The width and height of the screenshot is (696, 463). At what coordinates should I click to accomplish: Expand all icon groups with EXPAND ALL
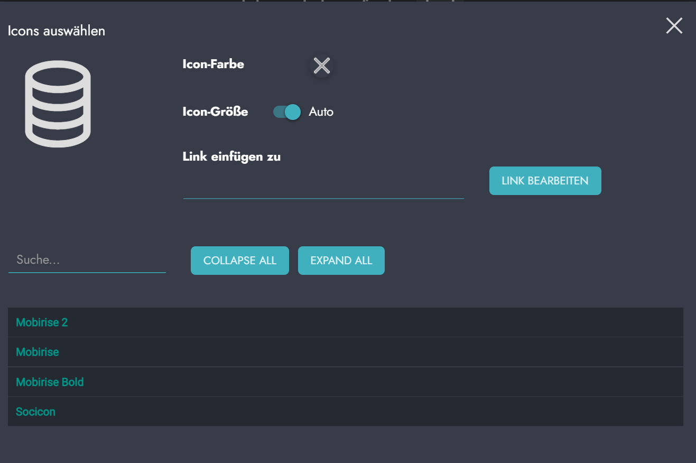[x=341, y=261]
